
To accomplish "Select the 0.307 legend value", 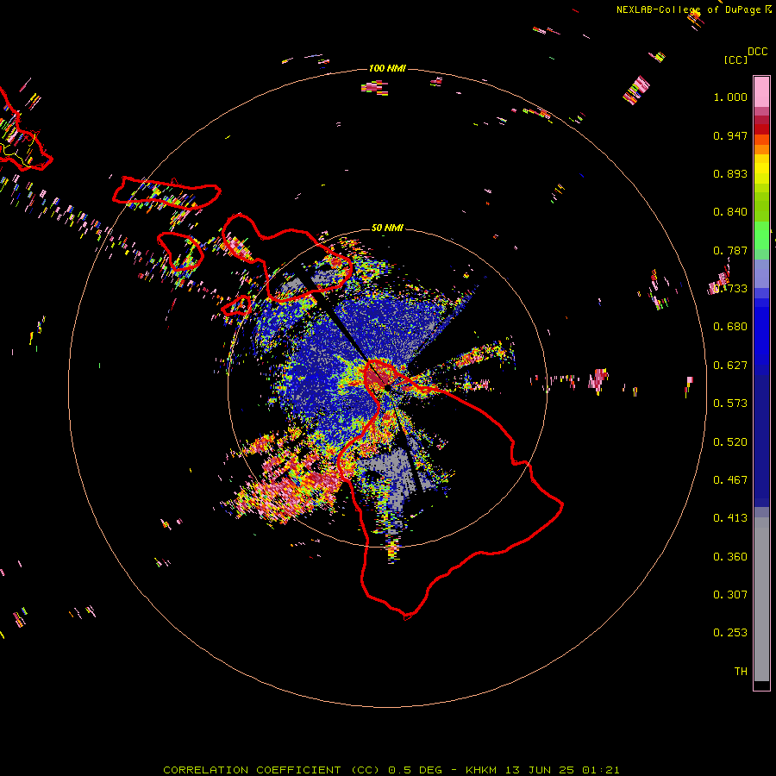I will click(730, 595).
